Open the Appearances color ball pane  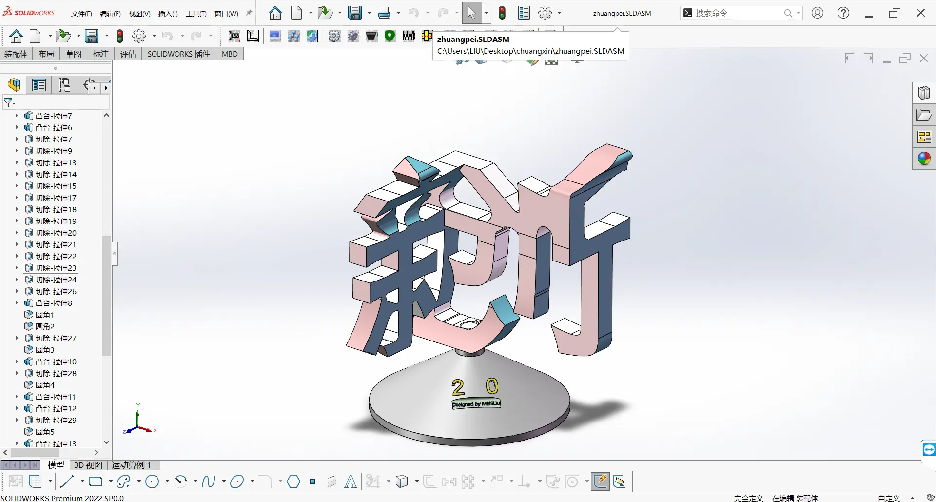coord(924,159)
